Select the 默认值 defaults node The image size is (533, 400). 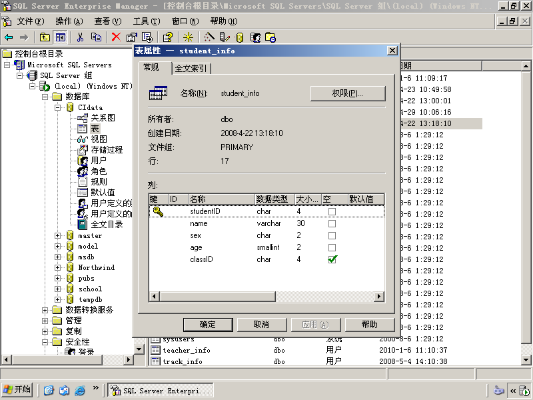[96, 192]
